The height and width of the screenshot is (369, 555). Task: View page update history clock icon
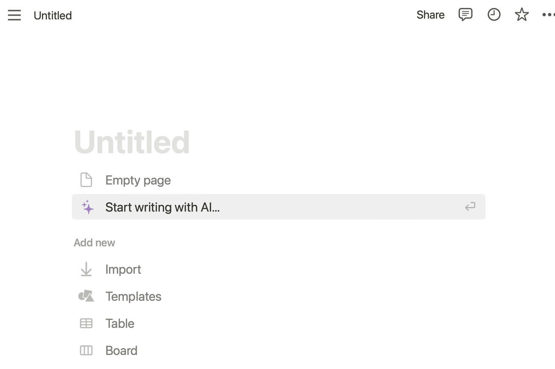pos(494,15)
